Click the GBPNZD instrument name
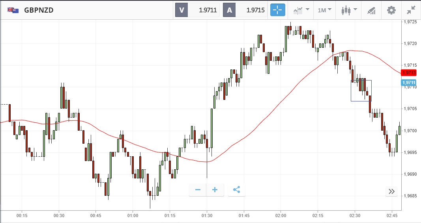Screen dimensions: 421x223 click(x=39, y=10)
